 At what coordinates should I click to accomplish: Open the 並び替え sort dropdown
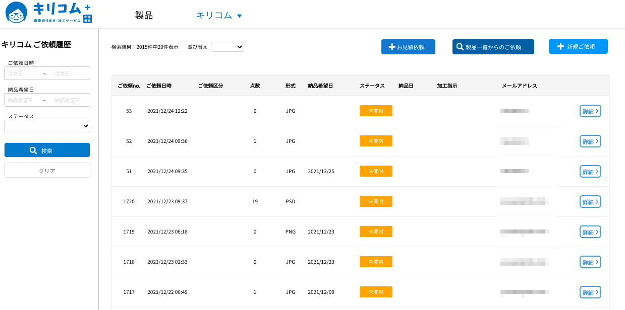(228, 47)
